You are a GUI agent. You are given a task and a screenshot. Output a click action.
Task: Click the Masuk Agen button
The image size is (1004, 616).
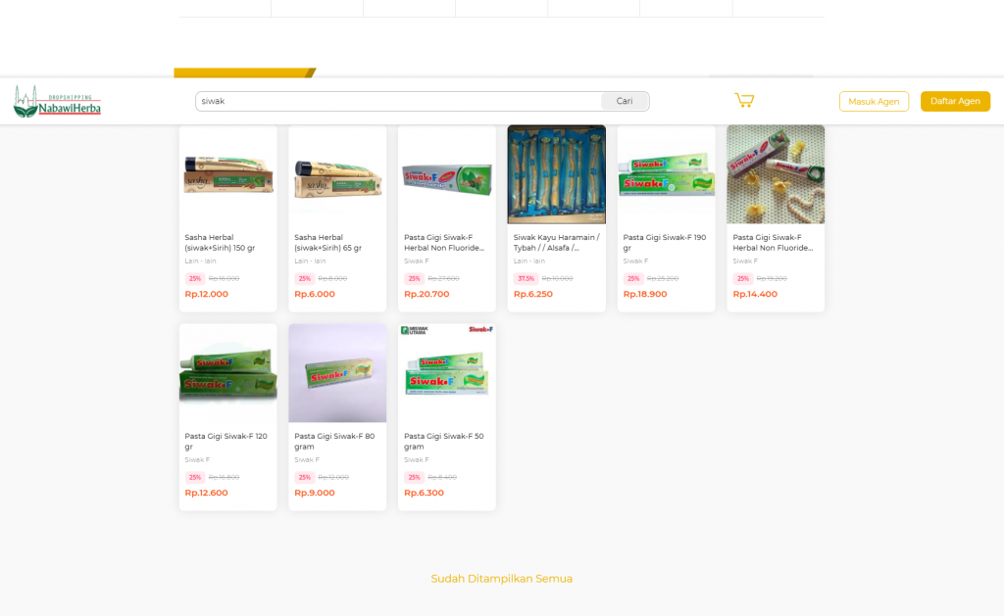point(873,100)
